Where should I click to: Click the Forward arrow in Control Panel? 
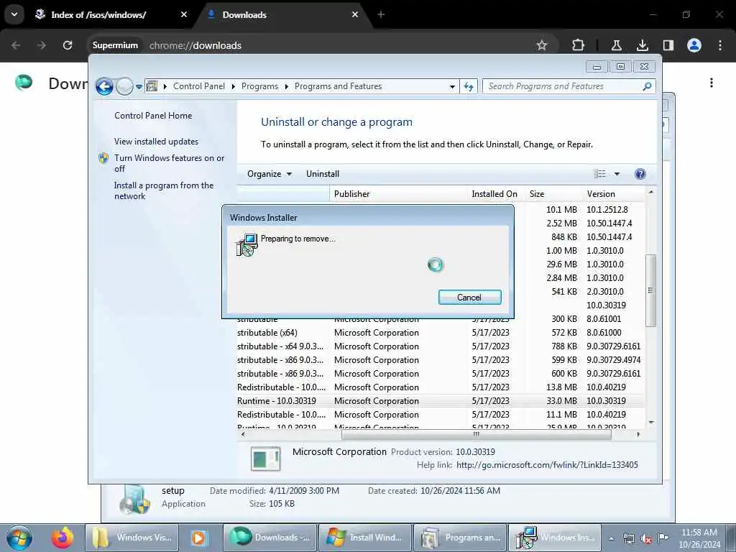click(x=124, y=86)
